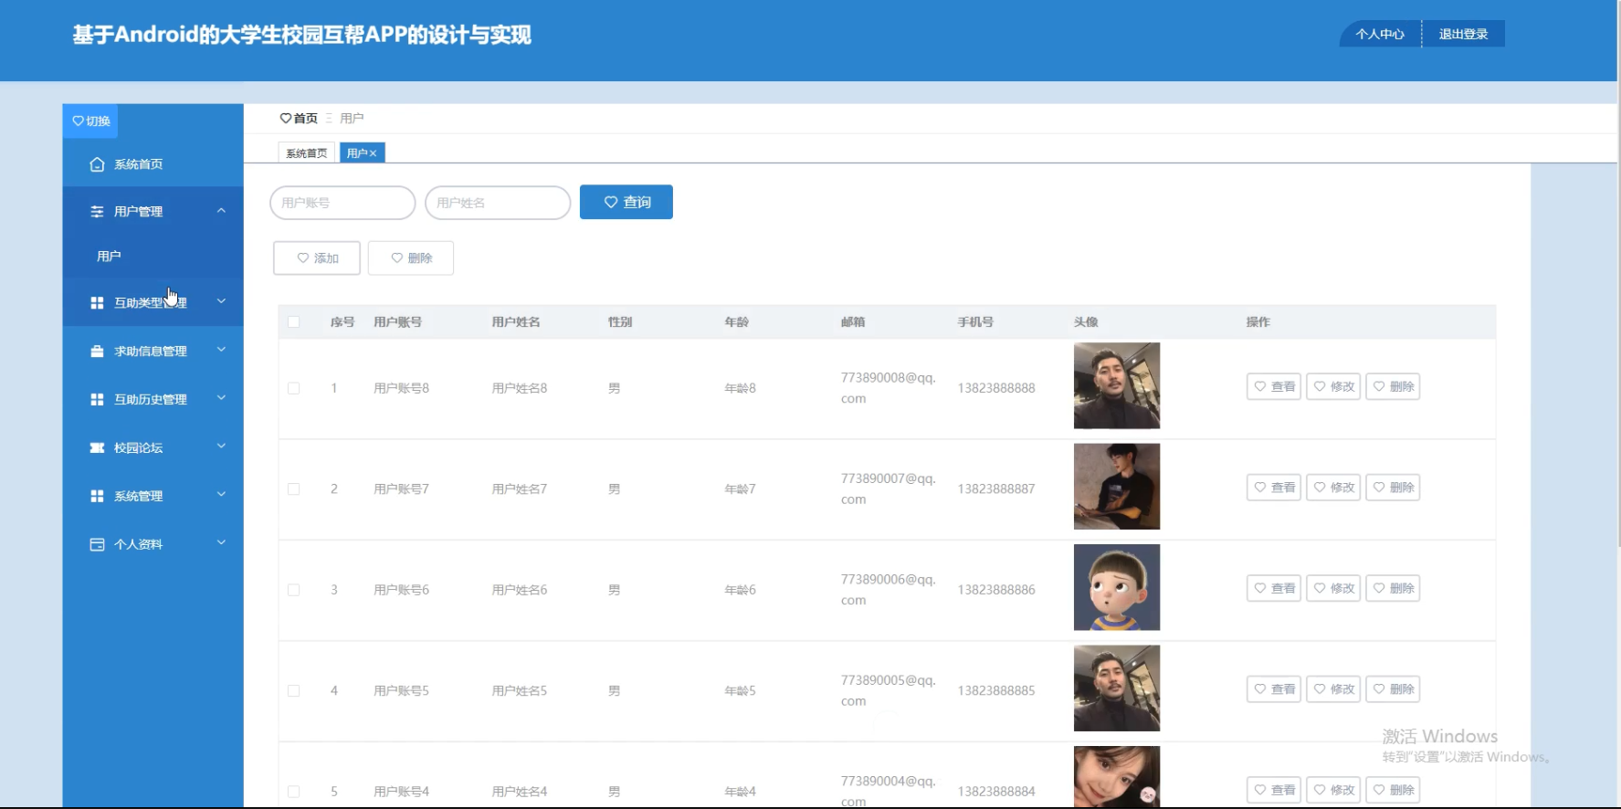Click 退出登录 to log out
The image size is (1621, 809).
tap(1463, 34)
